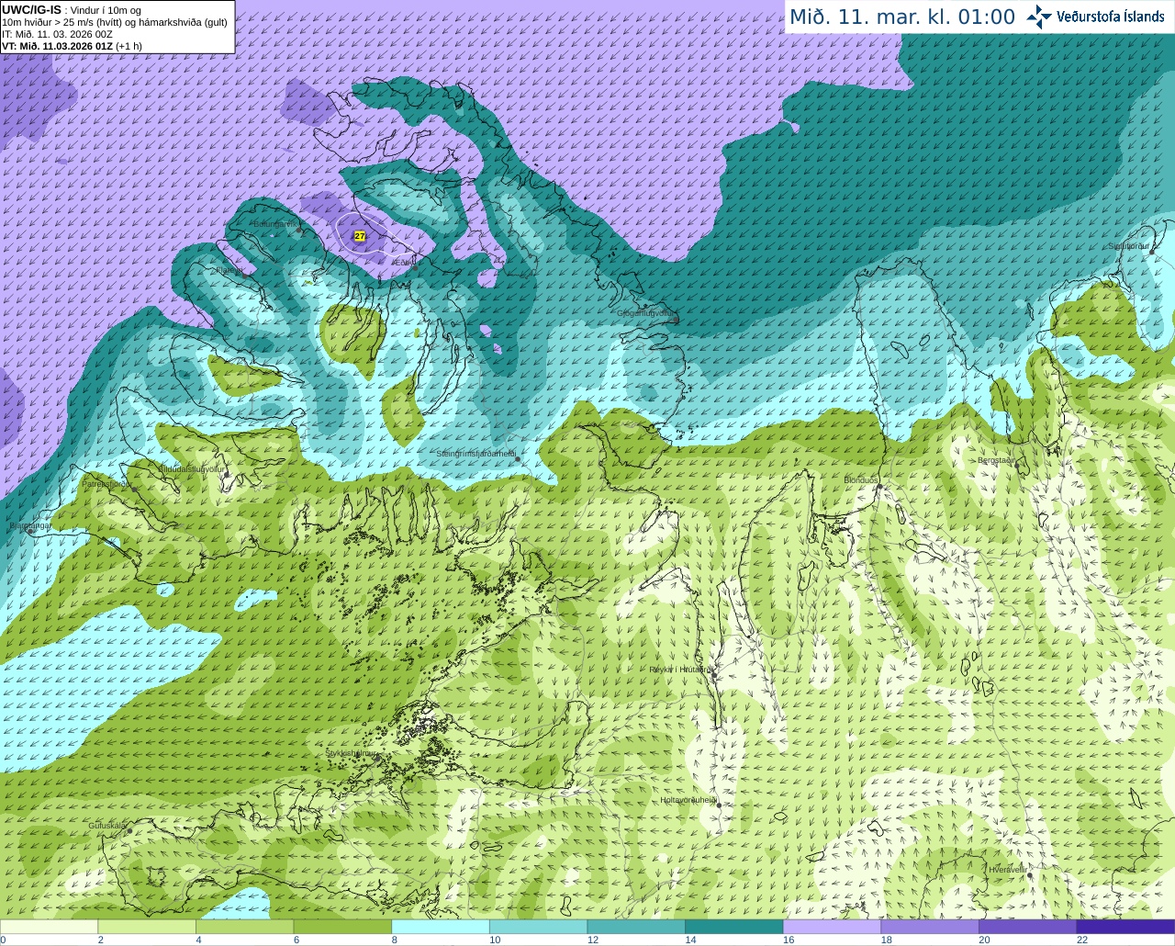
Task: Select the Steingrímsfjarðarheiði station marker
Action: (518, 458)
